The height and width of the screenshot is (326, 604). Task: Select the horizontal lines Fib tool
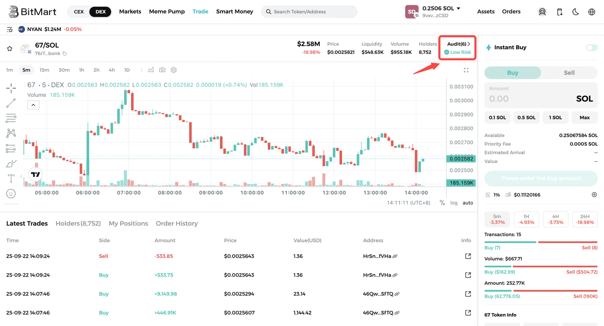coord(11,118)
